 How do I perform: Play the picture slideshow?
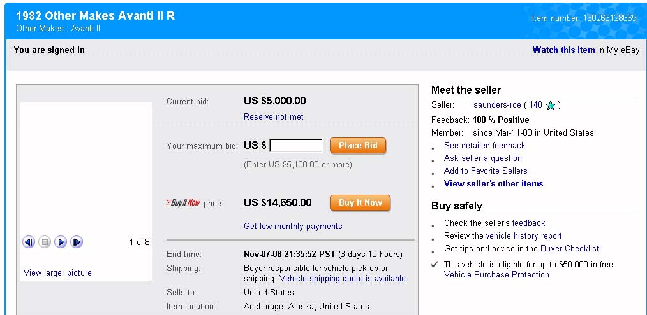tap(61, 242)
